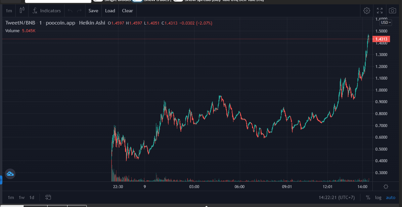Set the 1w time range
The image size is (402, 207).
click(x=22, y=197)
